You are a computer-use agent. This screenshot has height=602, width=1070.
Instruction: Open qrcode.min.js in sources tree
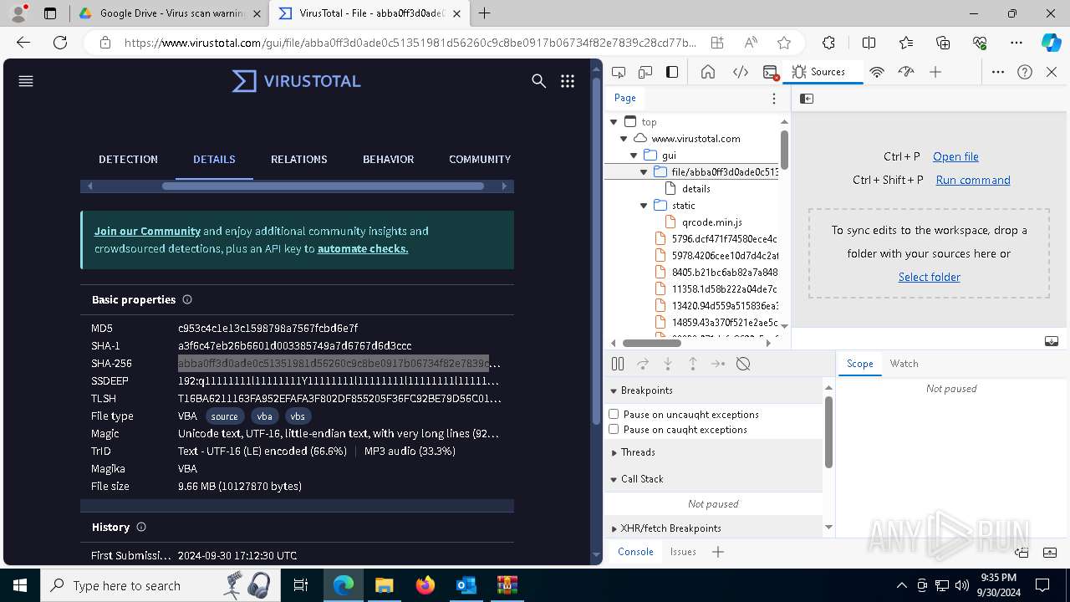711,222
